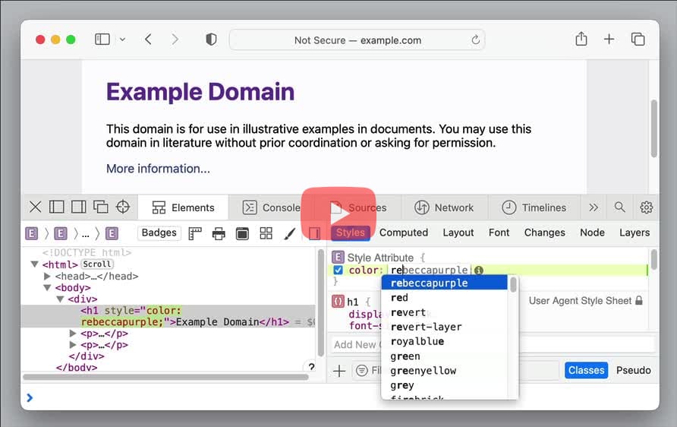Open the Layout panel tab
Screen dimensions: 677x427
pos(458,232)
